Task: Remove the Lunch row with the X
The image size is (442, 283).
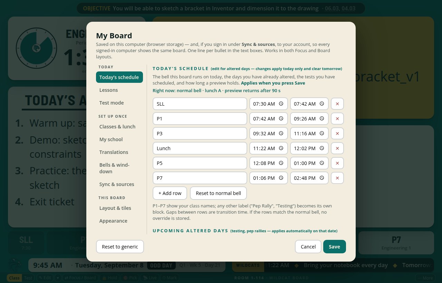Action: click(x=337, y=148)
